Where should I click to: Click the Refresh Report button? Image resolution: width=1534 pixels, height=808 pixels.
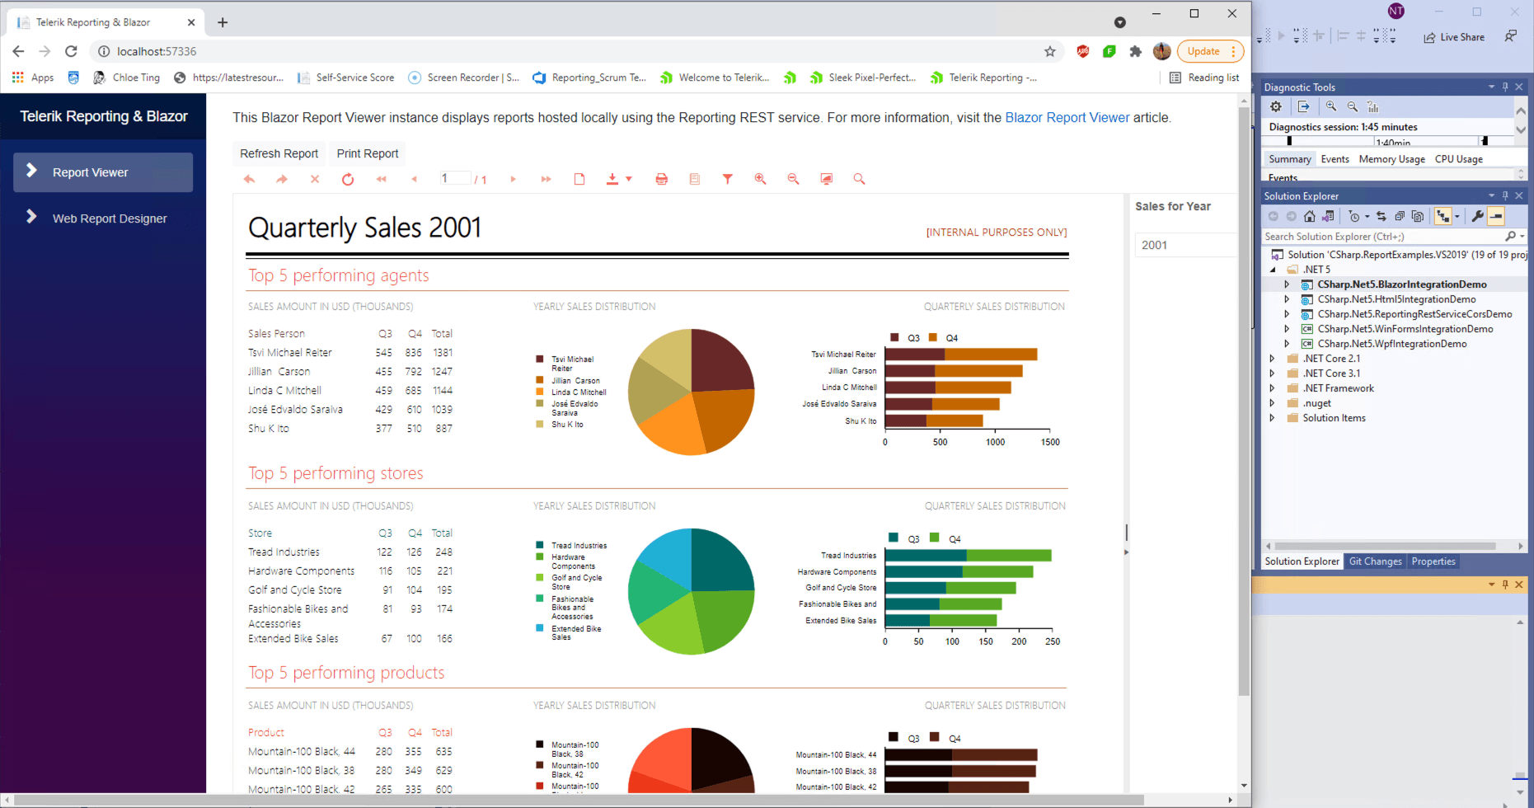(279, 153)
